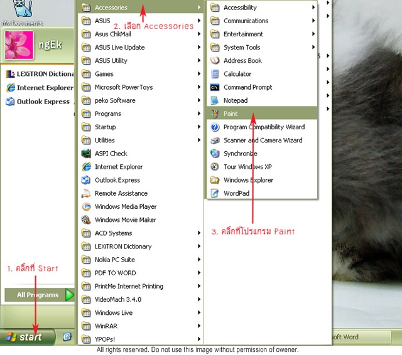Select Utilities folder text
402x355 pixels.
click(105, 140)
